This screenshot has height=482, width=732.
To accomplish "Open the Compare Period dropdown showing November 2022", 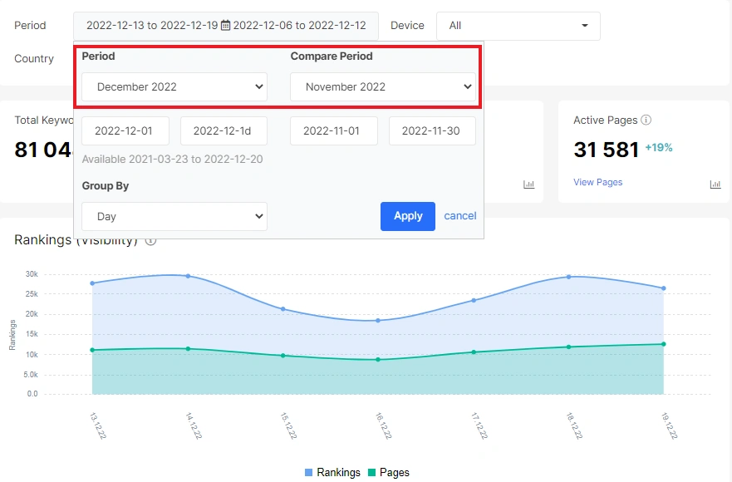I will click(382, 86).
